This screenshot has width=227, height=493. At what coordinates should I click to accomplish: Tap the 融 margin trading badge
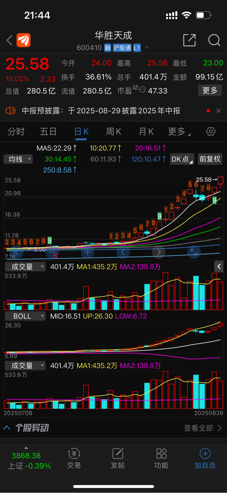(x=108, y=48)
